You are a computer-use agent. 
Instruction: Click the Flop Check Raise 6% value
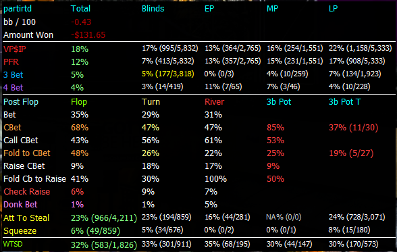(x=77, y=192)
